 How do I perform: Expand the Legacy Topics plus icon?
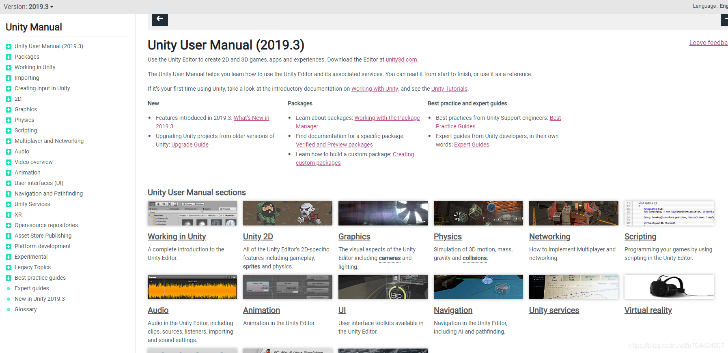coord(9,268)
